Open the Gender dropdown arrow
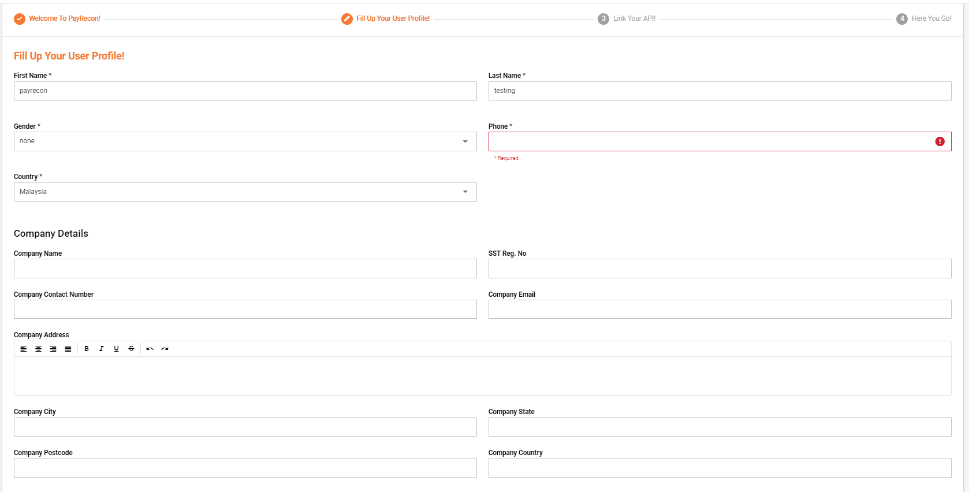 pyautogui.click(x=465, y=141)
